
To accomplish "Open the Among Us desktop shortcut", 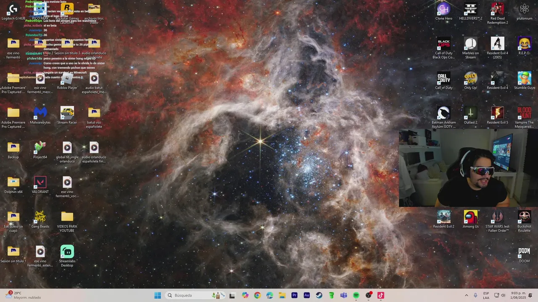I will point(471,220).
